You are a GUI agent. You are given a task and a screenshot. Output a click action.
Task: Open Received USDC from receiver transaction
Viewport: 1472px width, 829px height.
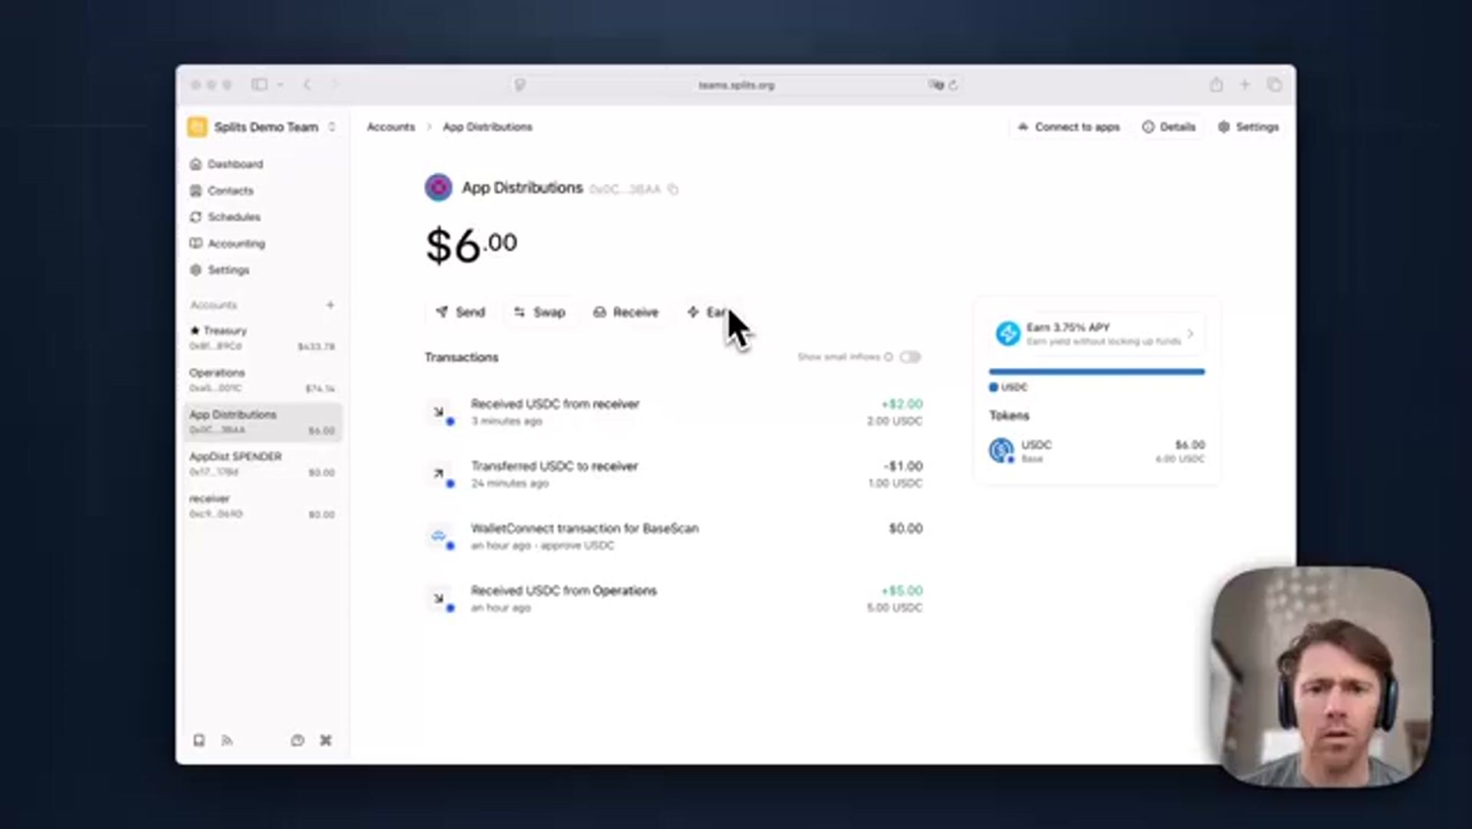[554, 404]
